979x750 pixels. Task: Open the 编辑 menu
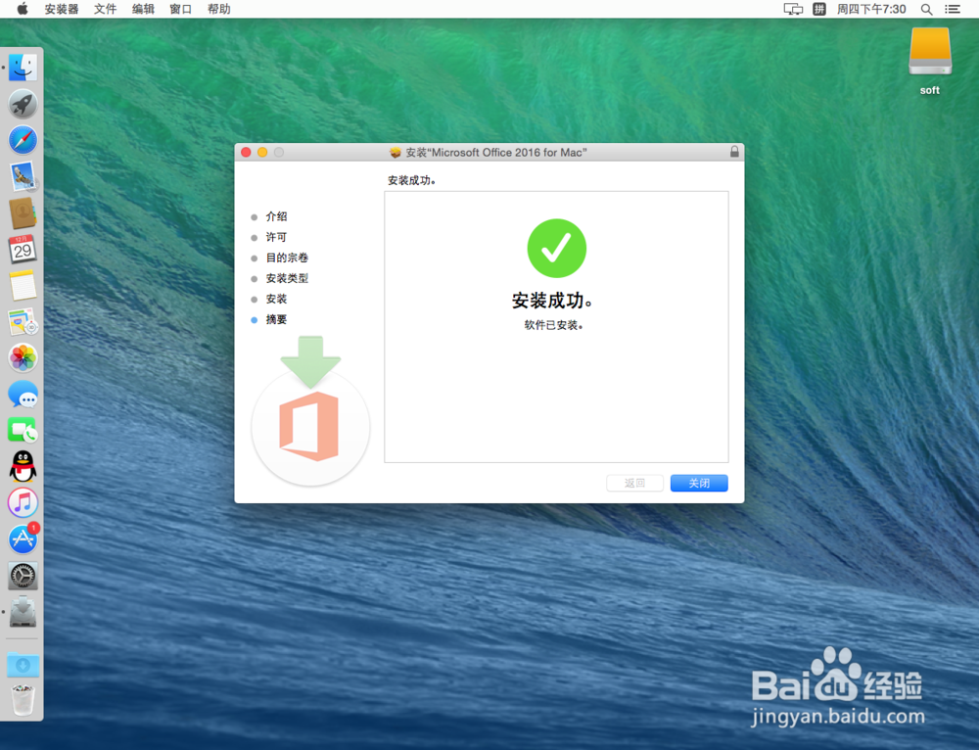click(x=143, y=9)
